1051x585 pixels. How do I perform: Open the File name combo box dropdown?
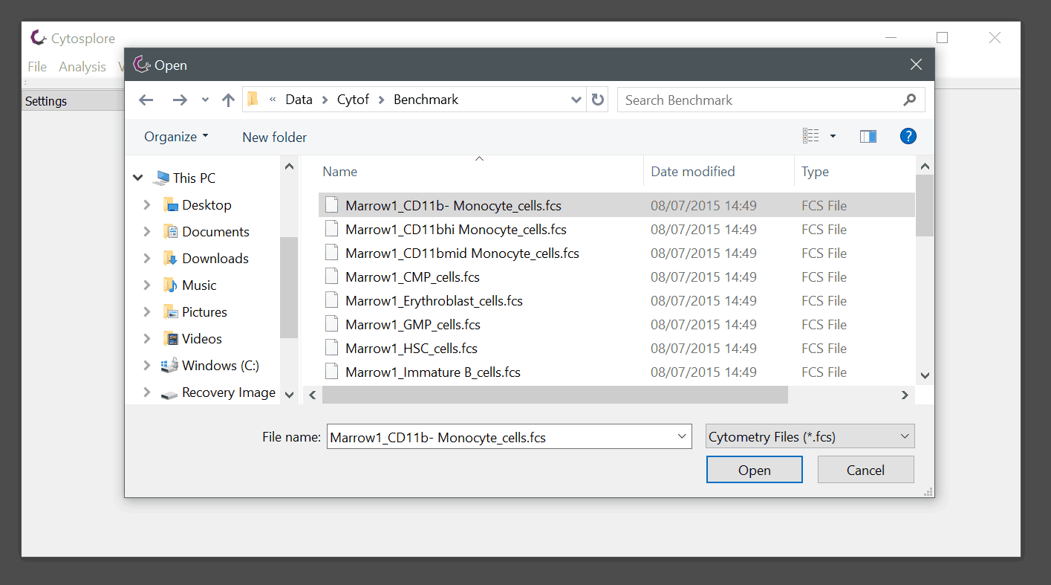pyautogui.click(x=683, y=437)
